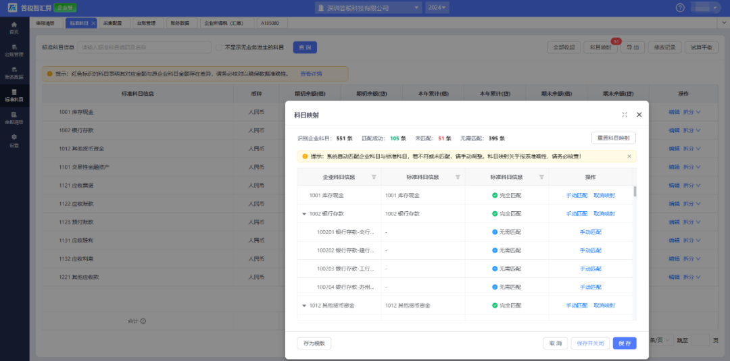Open 账务数据 icon in the sidebar
The height and width of the screenshot is (361, 730).
(14, 70)
